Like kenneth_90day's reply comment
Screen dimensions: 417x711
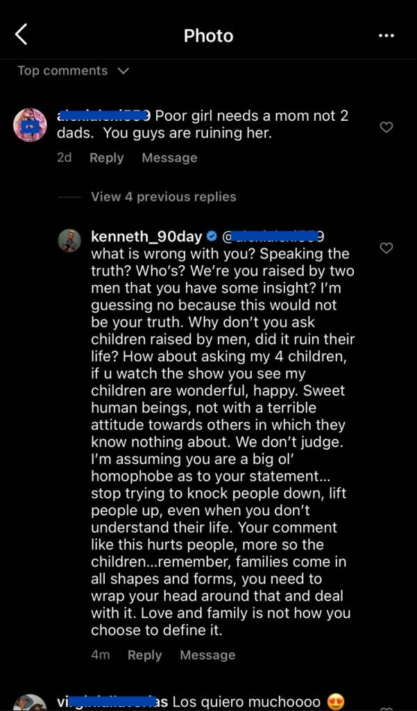pos(386,248)
